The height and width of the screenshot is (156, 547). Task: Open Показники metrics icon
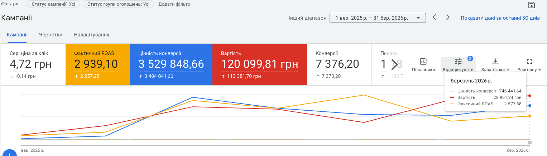[423, 65]
